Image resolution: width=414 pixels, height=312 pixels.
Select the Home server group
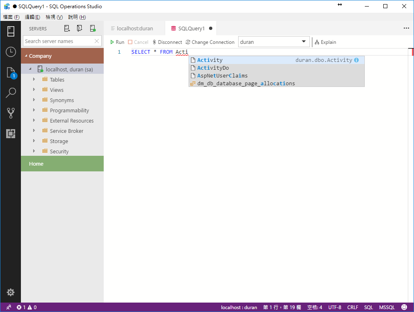point(62,164)
